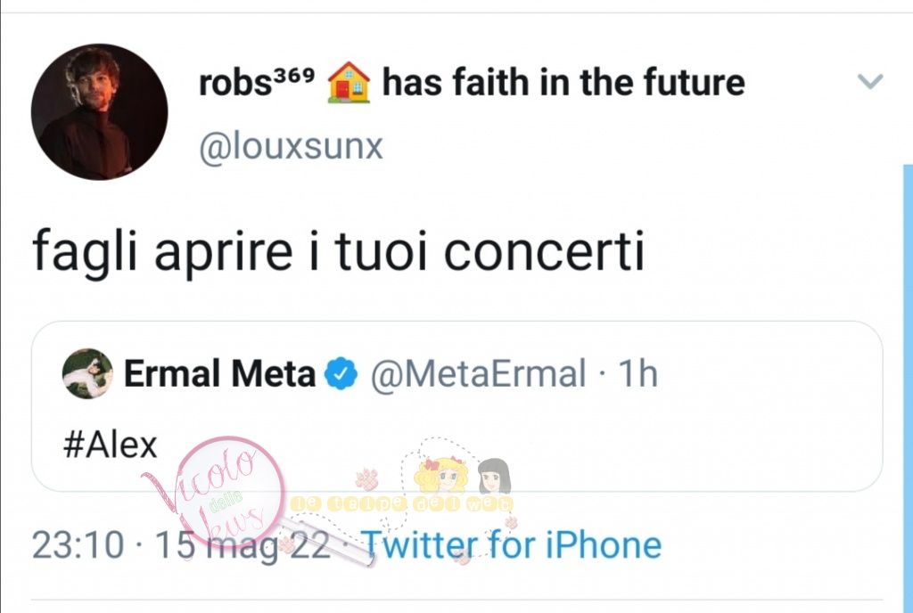Screen dimensions: 913x613
Task: Open the #Alex hashtag
Action: [x=110, y=445]
